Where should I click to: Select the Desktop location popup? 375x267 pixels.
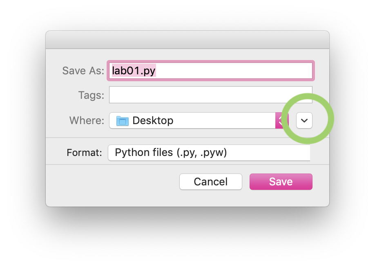coord(199,120)
